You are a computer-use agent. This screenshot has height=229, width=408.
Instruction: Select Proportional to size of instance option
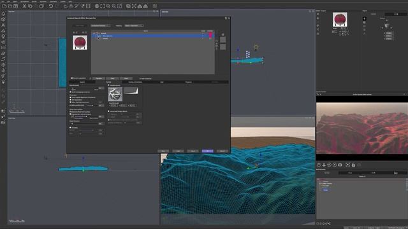point(70,114)
